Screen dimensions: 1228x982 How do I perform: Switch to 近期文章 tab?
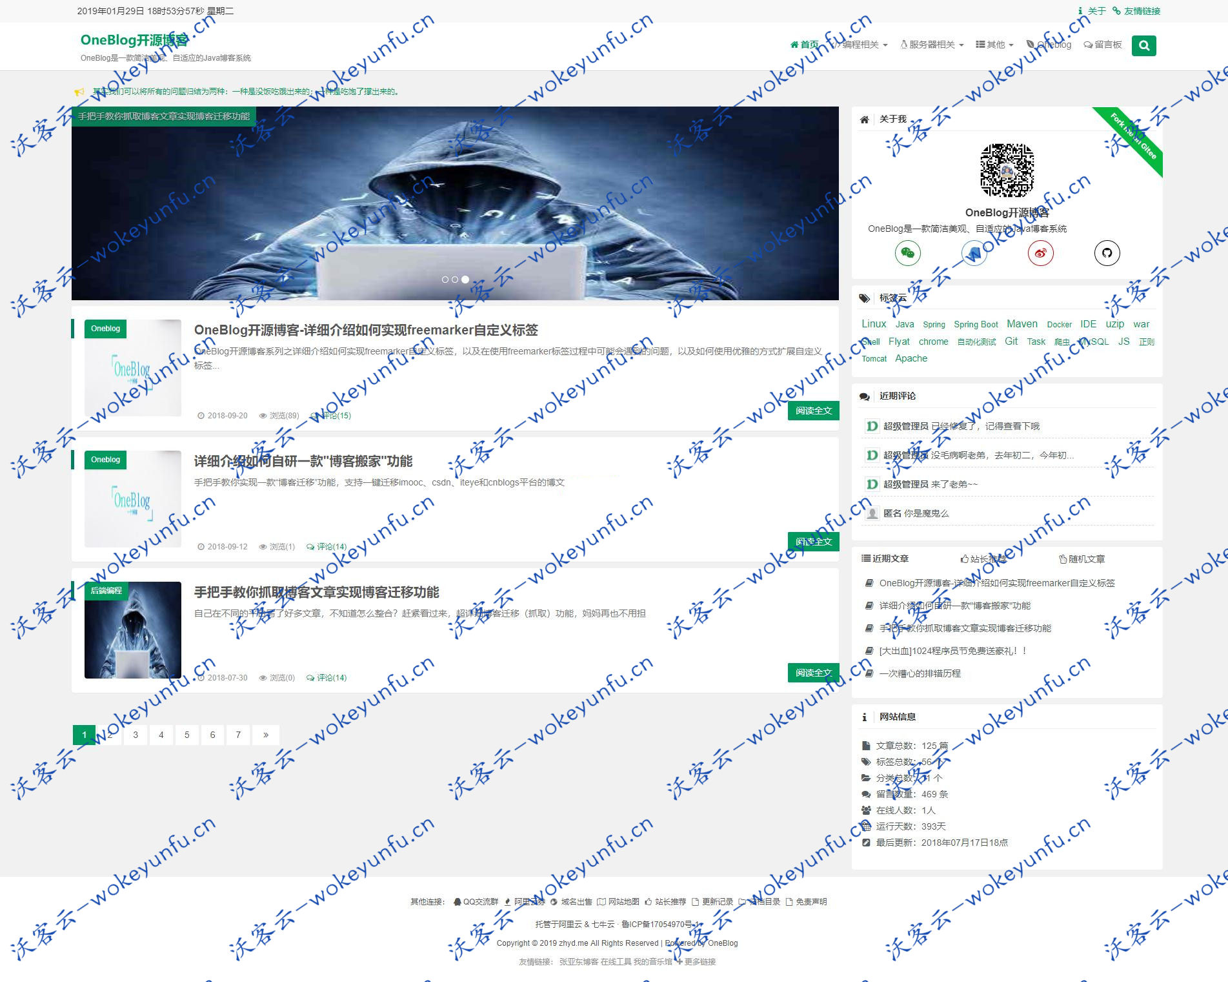point(885,558)
